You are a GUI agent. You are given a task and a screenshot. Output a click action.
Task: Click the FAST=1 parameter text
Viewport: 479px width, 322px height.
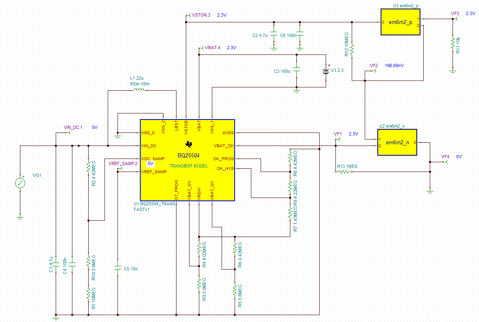142,209
